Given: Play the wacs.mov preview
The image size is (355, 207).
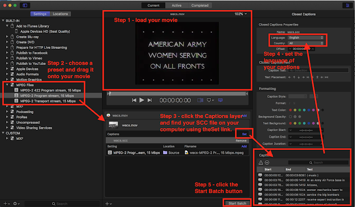Looking at the screenshot, I should click(x=142, y=100).
